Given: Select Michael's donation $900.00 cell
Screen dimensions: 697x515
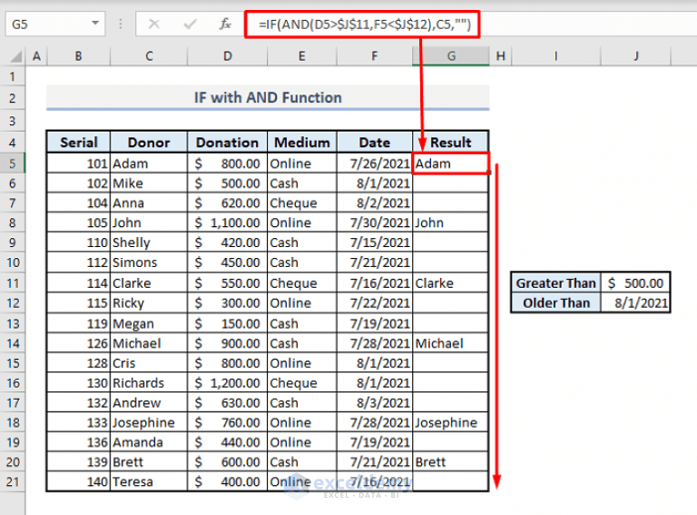Looking at the screenshot, I should tap(228, 343).
